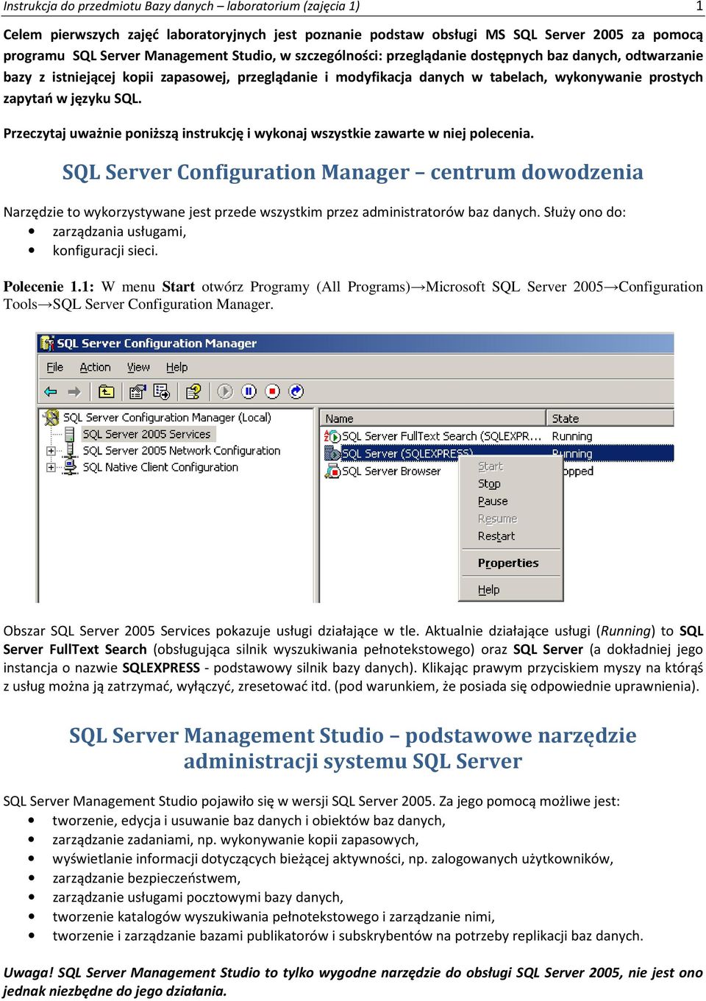Image resolution: width=706 pixels, height=1001 pixels.
Task: Open the Action menu
Action: coord(95,367)
